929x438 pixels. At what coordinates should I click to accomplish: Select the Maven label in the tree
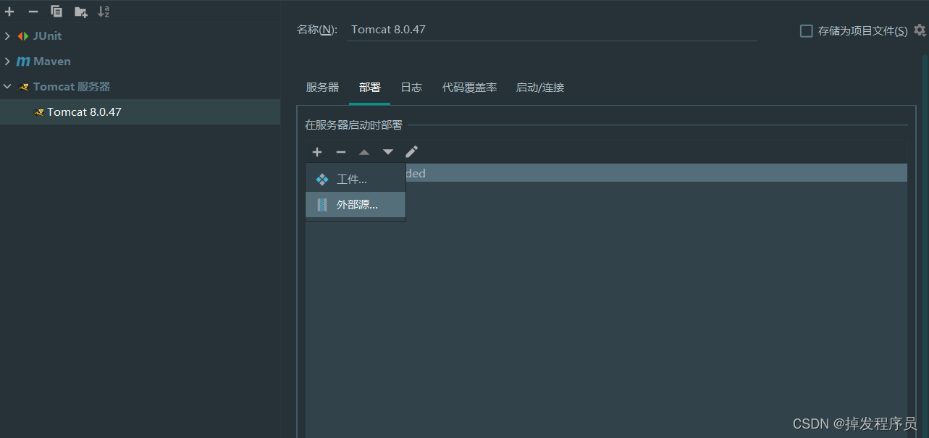52,62
